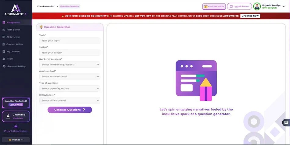This screenshot has height=145, width=290.
Task: Click the Exam Preparation breadcrumb
Action: point(46,6)
